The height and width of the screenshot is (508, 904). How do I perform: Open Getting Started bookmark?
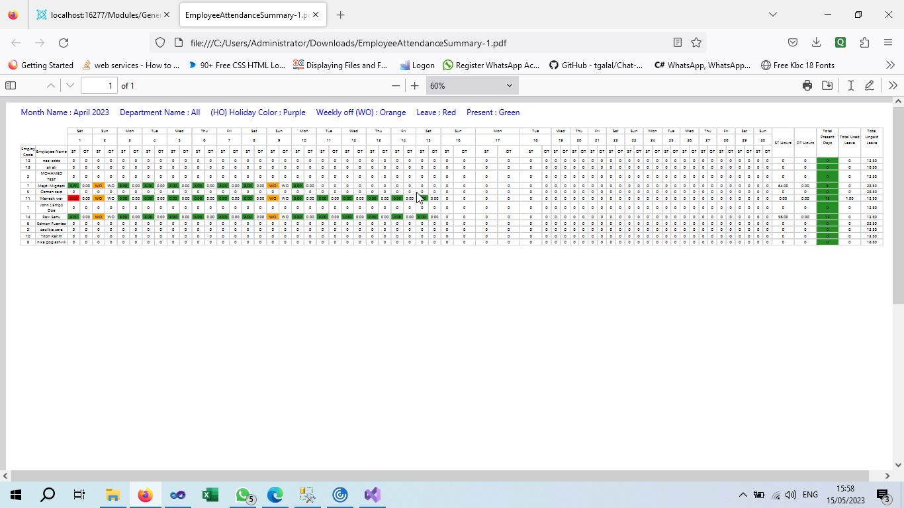point(41,65)
